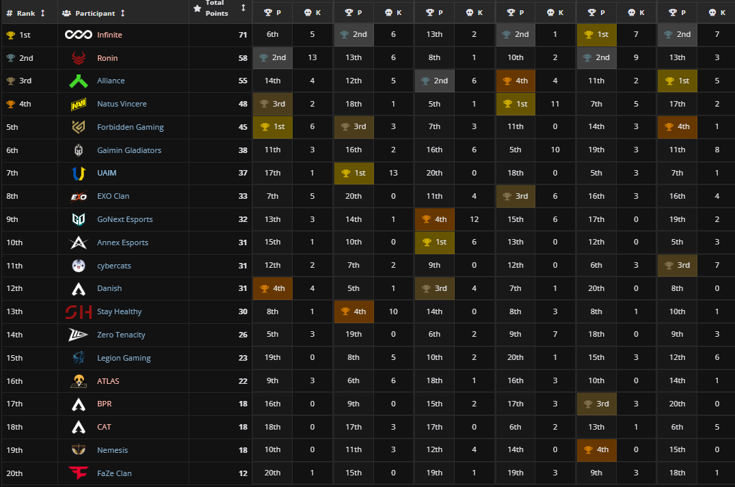
Task: Click the gold trophy beside 1st rank
Action: 10,35
